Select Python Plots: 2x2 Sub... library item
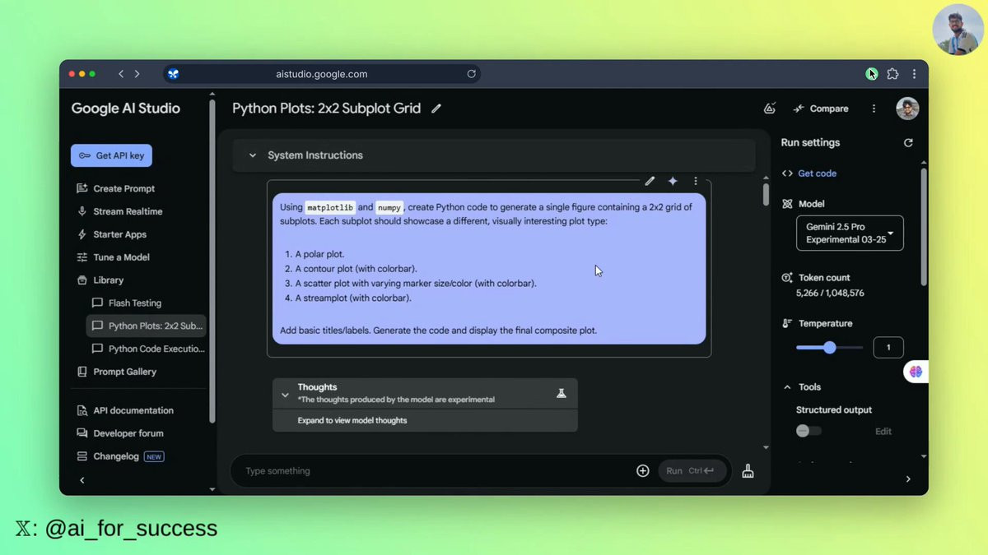The height and width of the screenshot is (555, 988). (147, 326)
